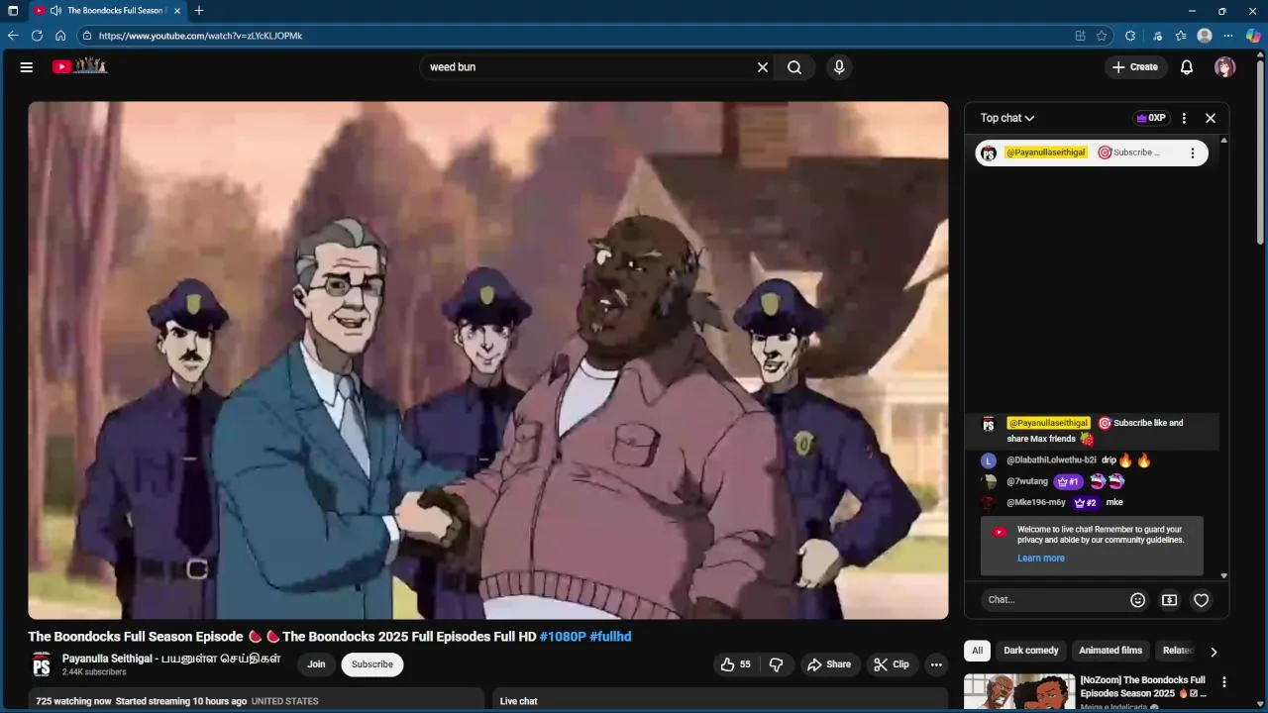Expand the Top chat mode dropdown
The image size is (1268, 713).
pyautogui.click(x=1007, y=118)
